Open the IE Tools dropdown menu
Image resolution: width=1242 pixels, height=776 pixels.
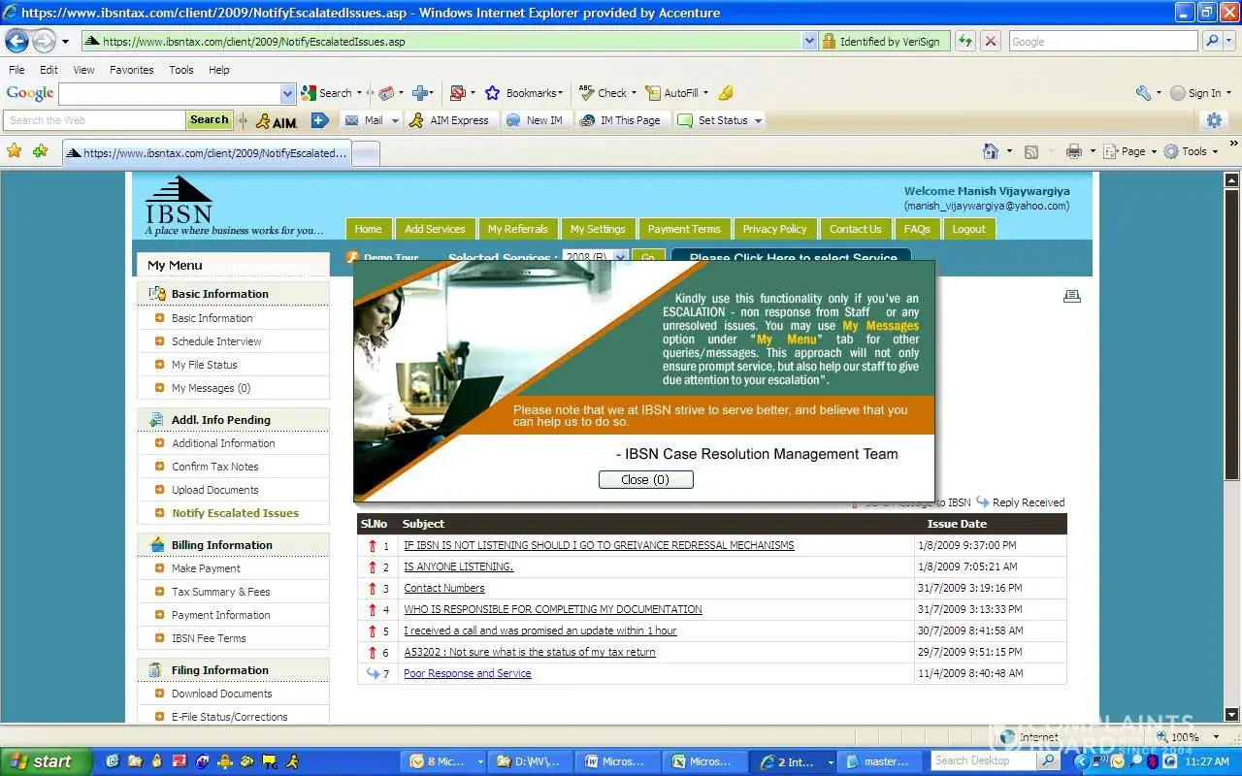point(1193,151)
